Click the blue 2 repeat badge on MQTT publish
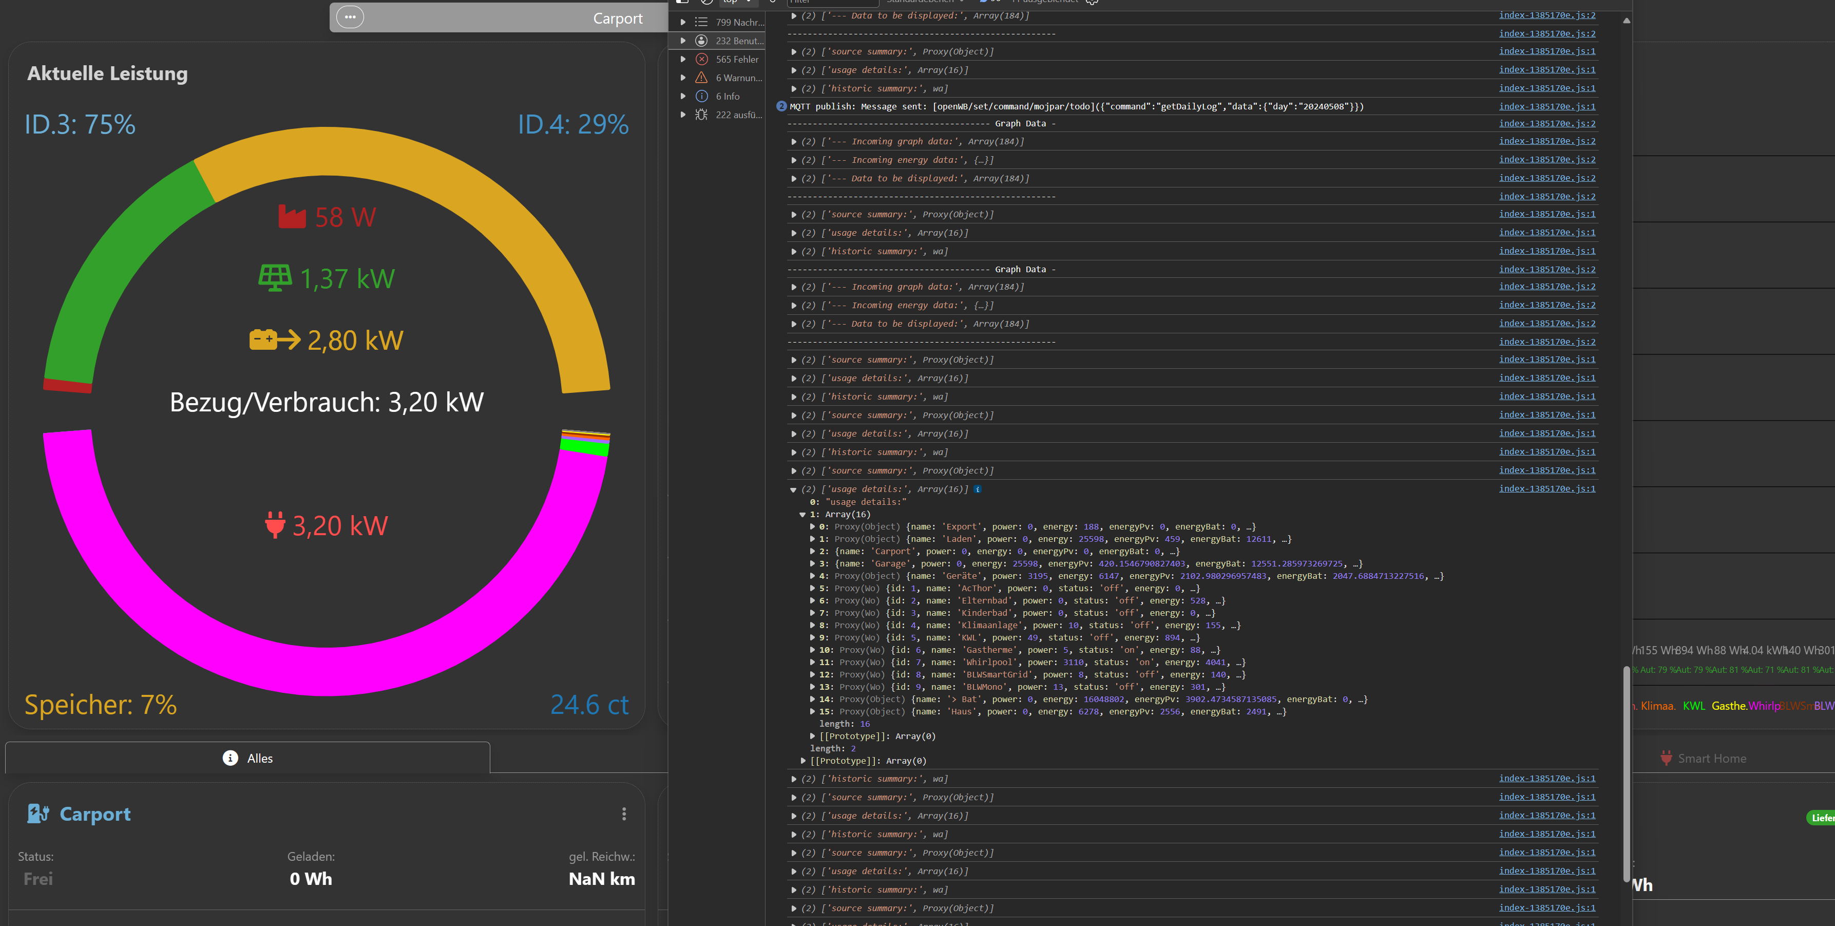The width and height of the screenshot is (1835, 926). coord(781,106)
